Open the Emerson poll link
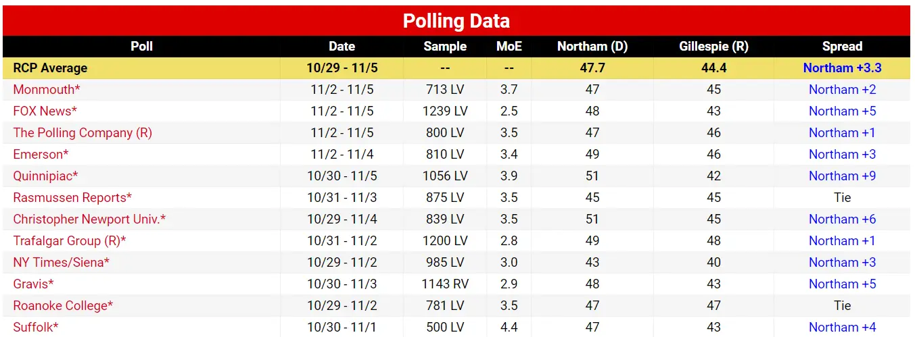This screenshot has height=337, width=915. 41,155
